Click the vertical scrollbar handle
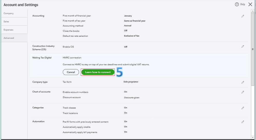This screenshot has width=256, height=140. (x=253, y=49)
